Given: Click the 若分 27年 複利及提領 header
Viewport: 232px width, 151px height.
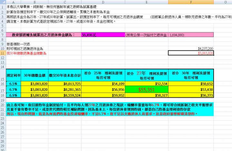Looking at the screenshot, I should point(147,75).
